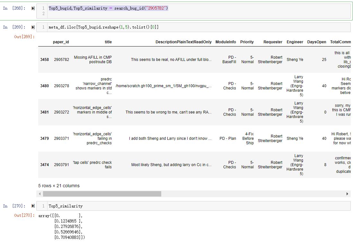Click the 'PD - Plan' module cell
The width and height of the screenshot is (353, 244).
click(x=228, y=139)
